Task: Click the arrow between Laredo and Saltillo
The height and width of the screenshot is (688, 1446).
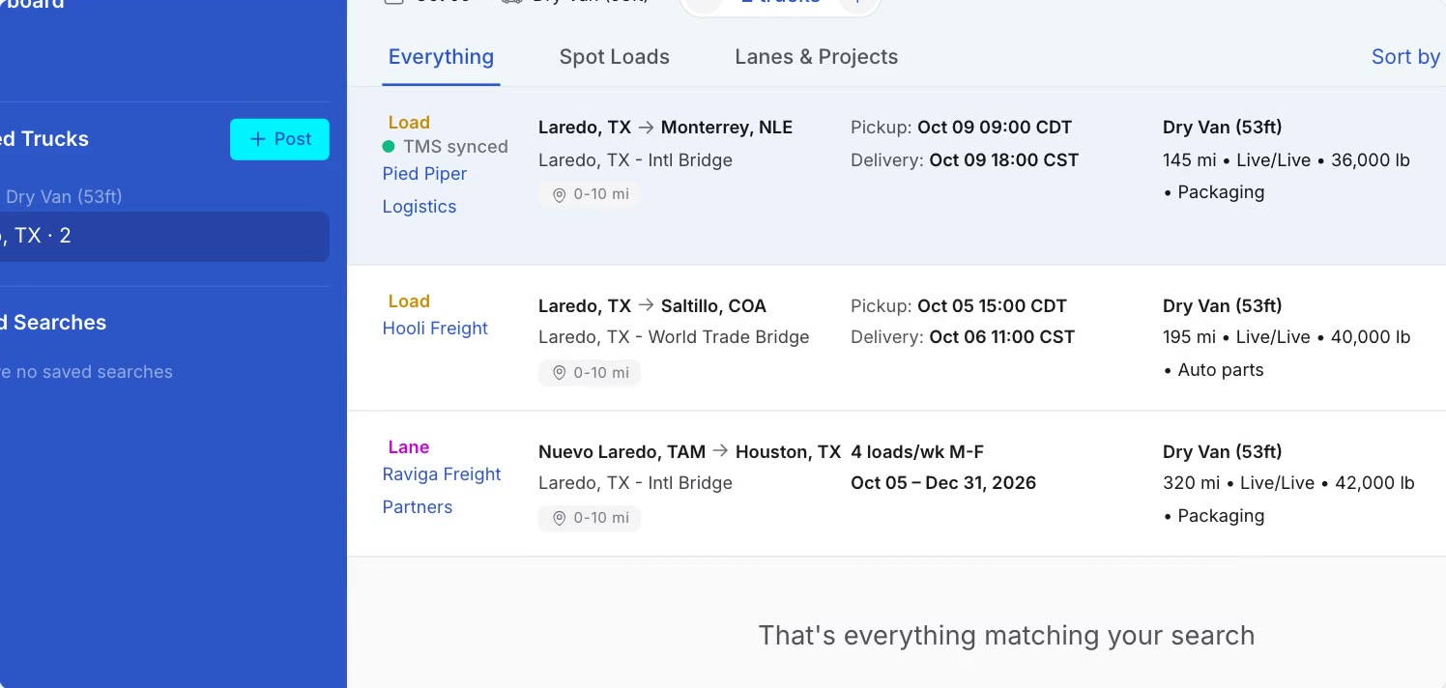Action: [x=646, y=306]
